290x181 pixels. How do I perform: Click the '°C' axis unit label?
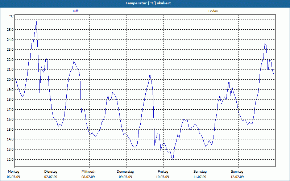pos(12,16)
